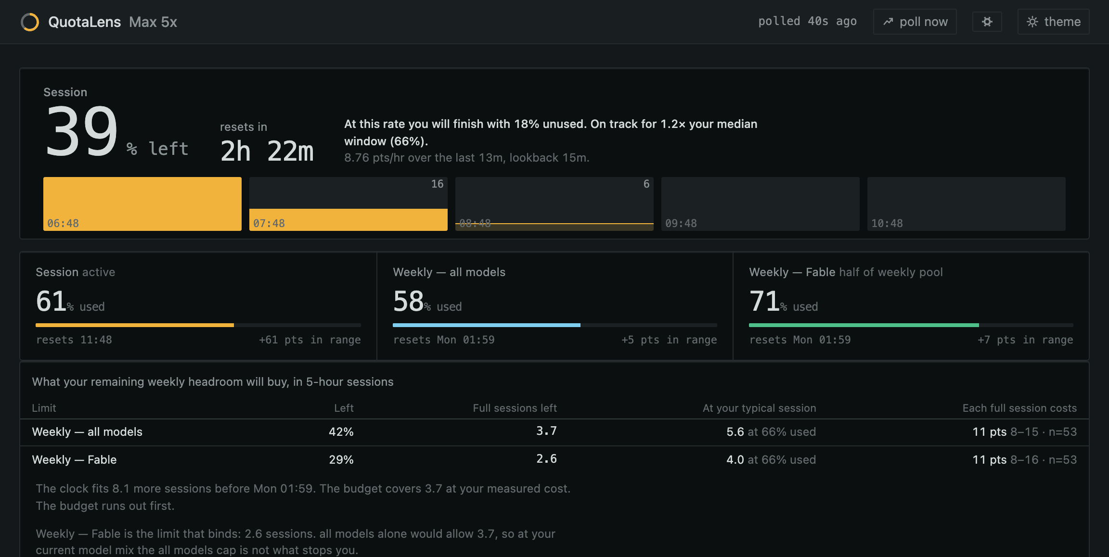Image resolution: width=1109 pixels, height=557 pixels.
Task: Click '5.6 at 66% used' cell
Action: pos(771,432)
